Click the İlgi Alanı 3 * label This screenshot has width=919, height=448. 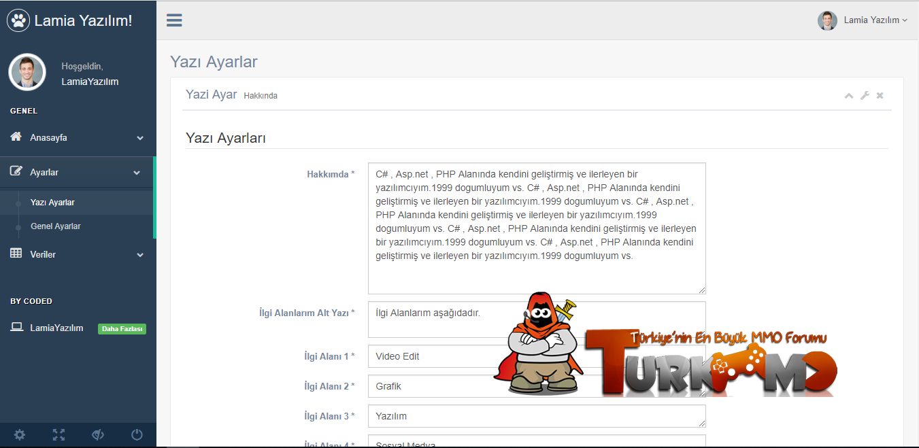(x=329, y=416)
